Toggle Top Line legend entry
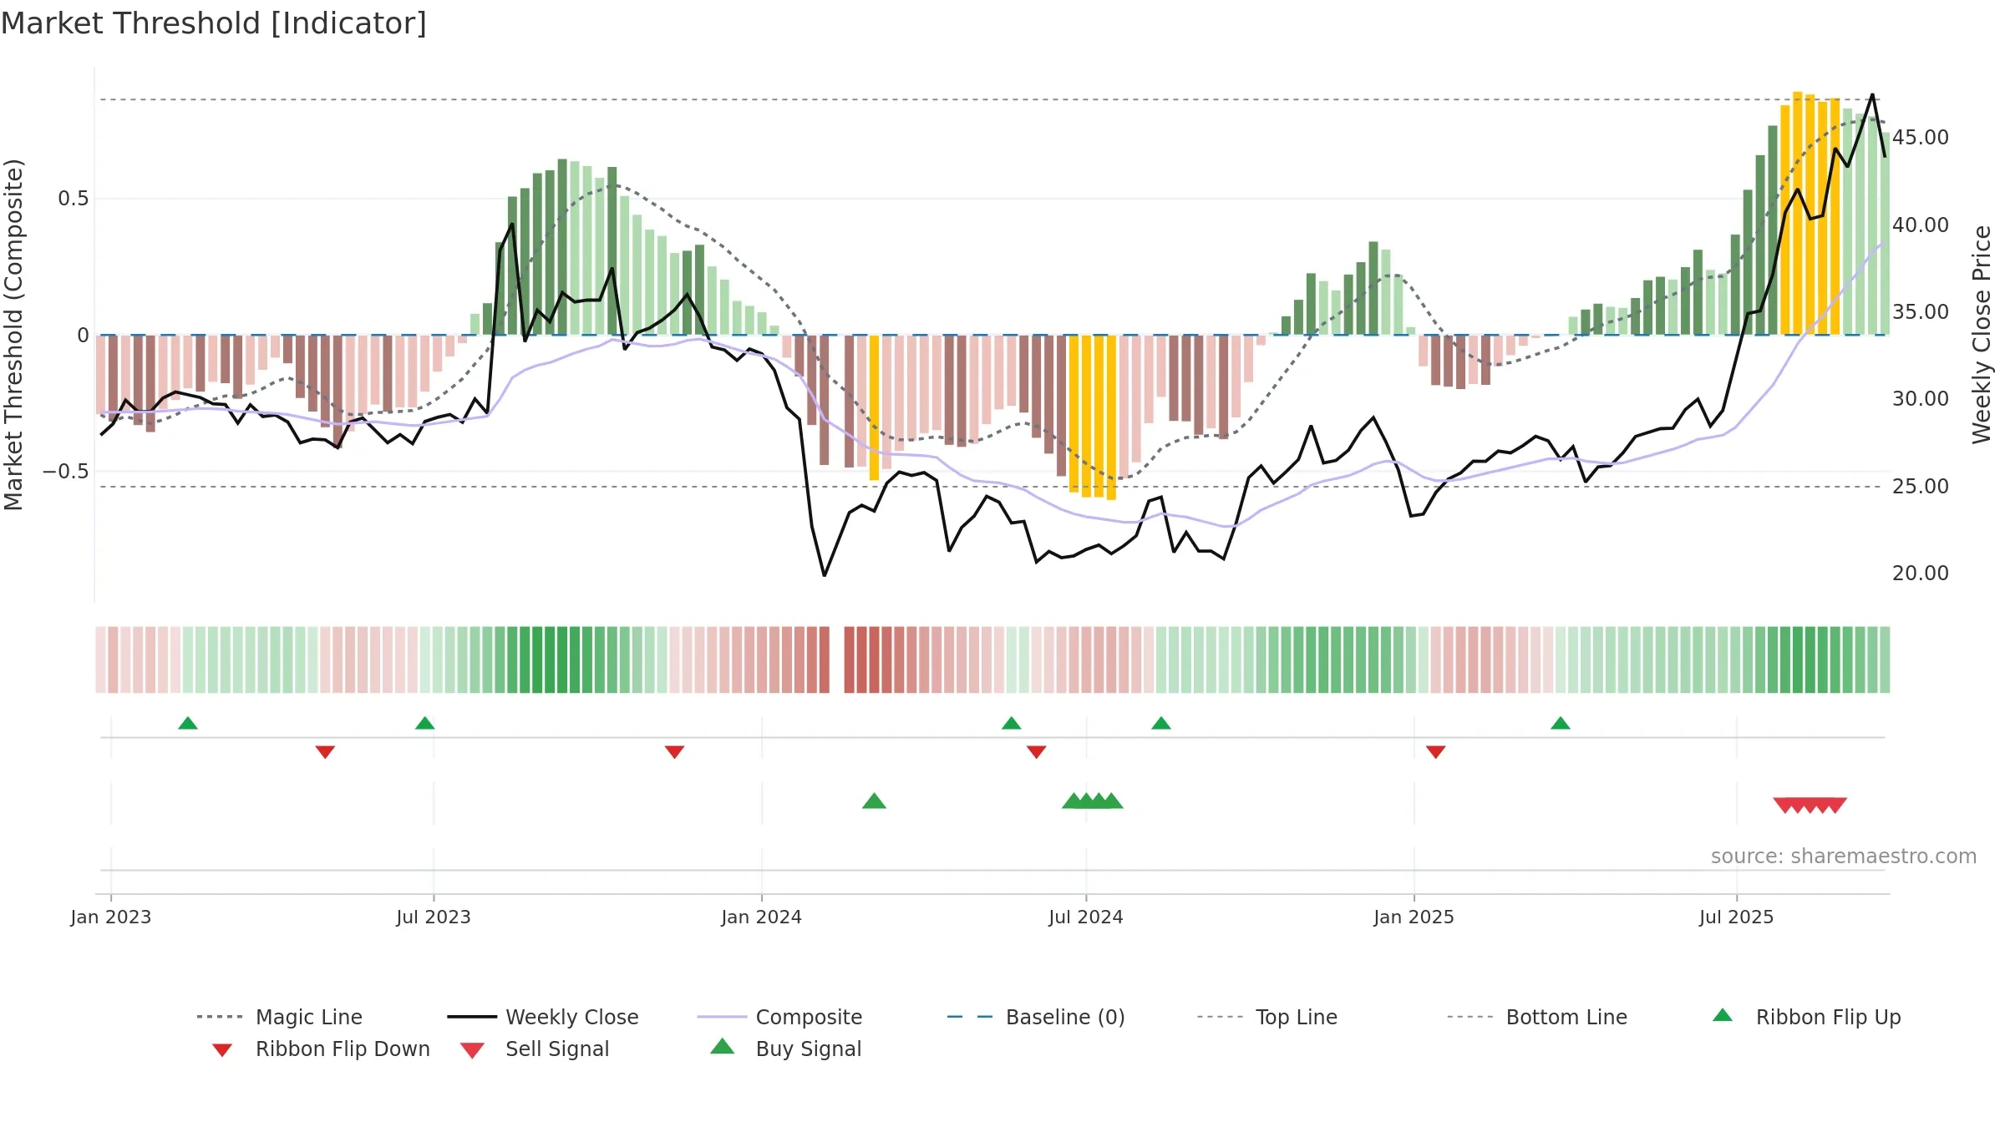Image resolution: width=2005 pixels, height=1127 pixels. [x=1267, y=1017]
